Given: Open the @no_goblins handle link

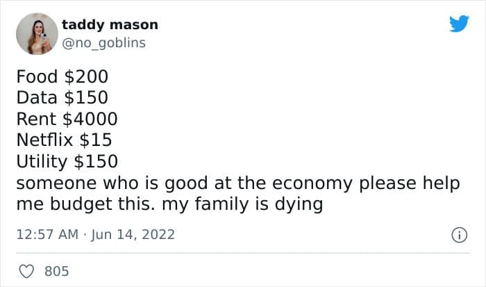Looking at the screenshot, I should (103, 42).
